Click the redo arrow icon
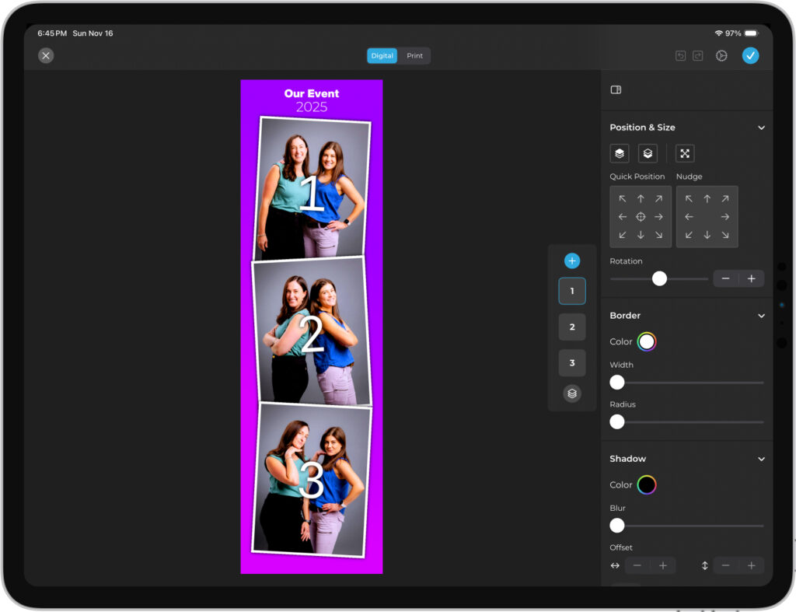 [697, 56]
